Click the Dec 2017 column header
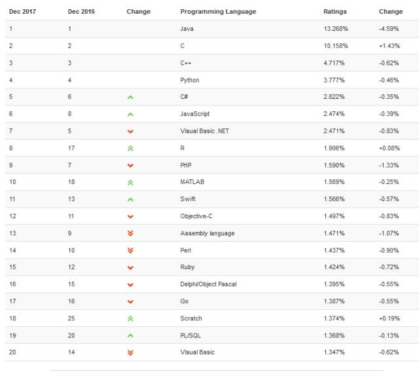Viewport: 419px width, 376px height. click(x=22, y=12)
